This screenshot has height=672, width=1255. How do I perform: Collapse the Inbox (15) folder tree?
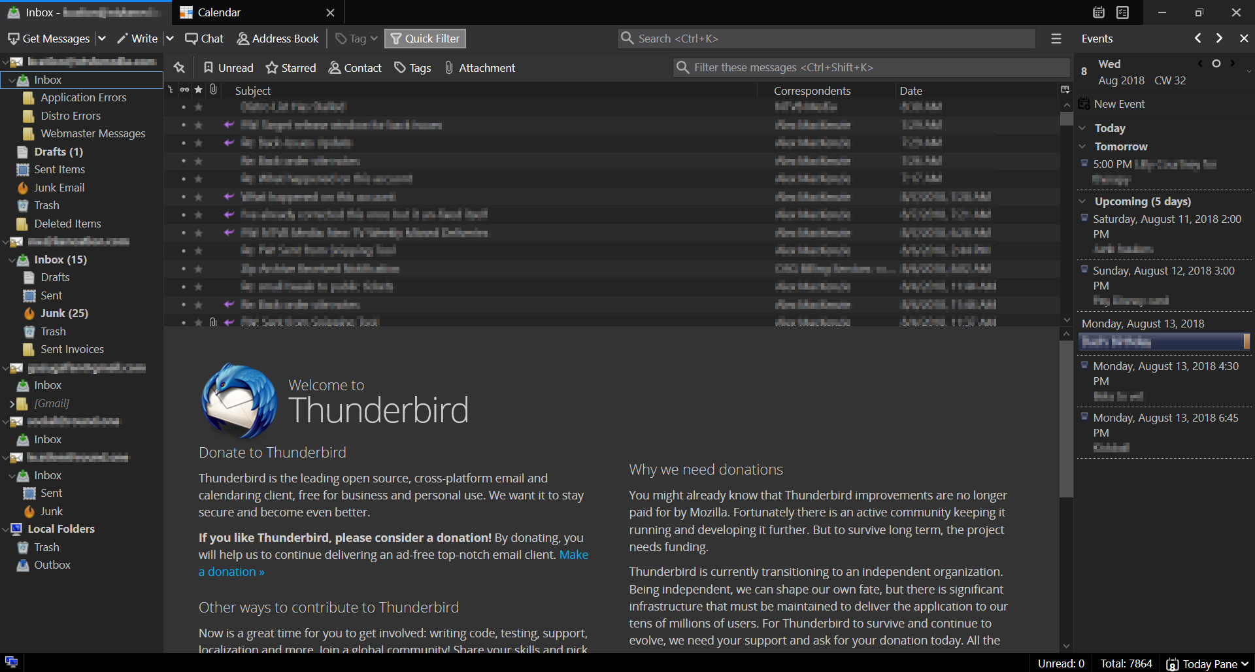(x=12, y=260)
